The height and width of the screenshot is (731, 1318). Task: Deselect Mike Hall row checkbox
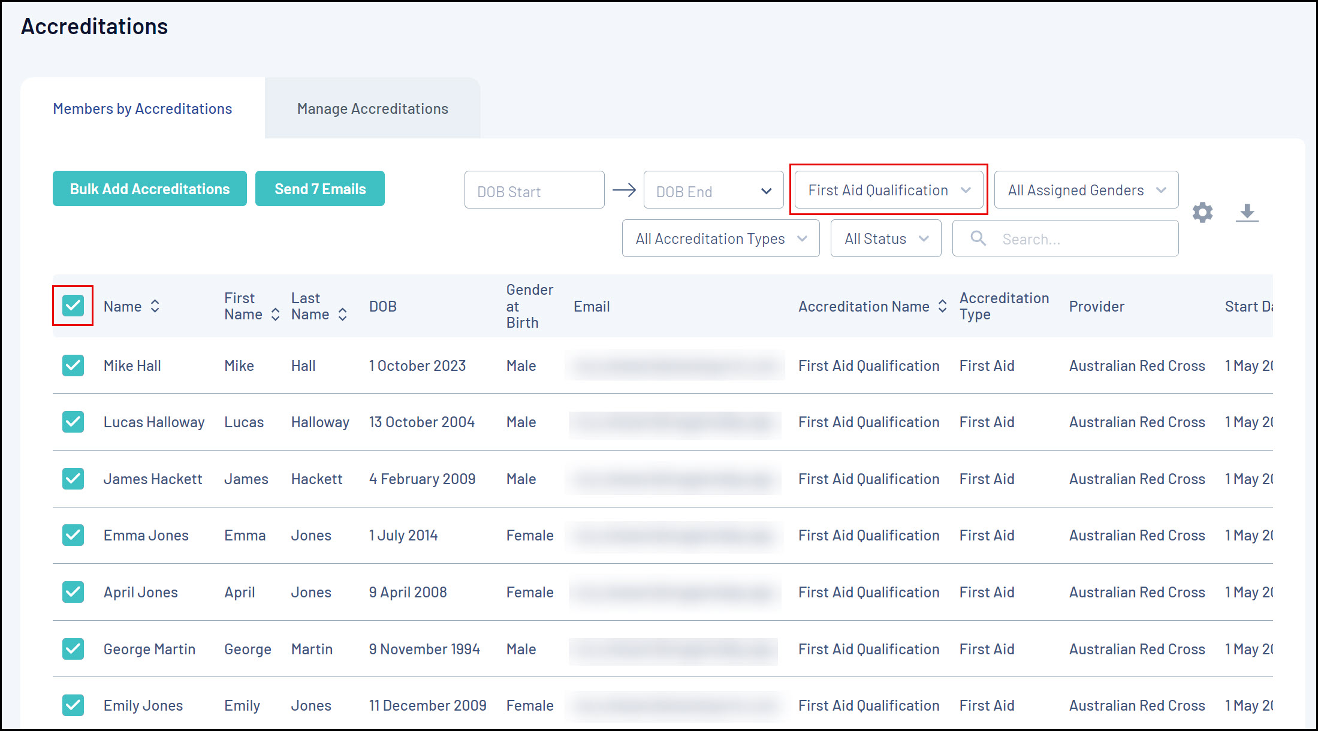tap(73, 365)
